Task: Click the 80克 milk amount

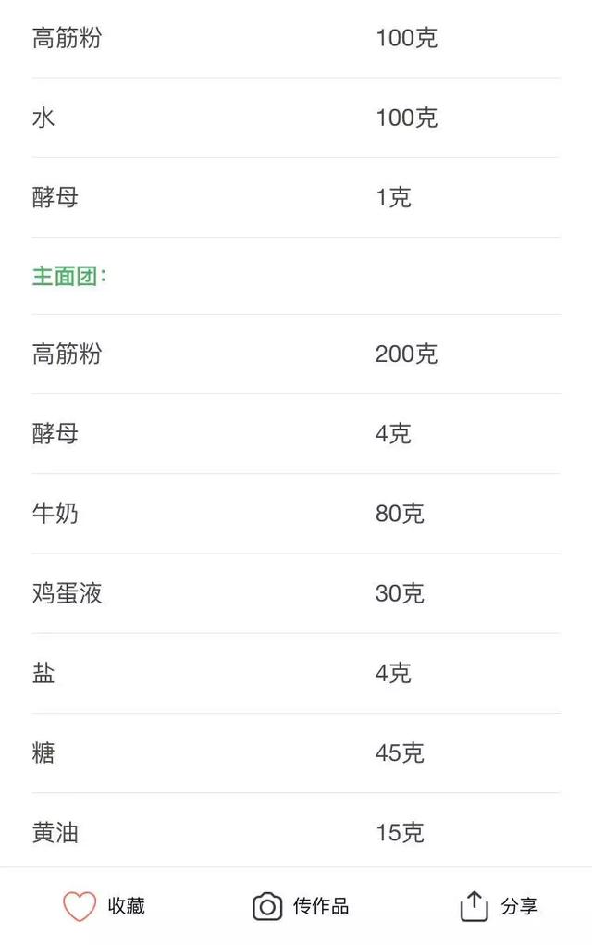Action: [400, 514]
